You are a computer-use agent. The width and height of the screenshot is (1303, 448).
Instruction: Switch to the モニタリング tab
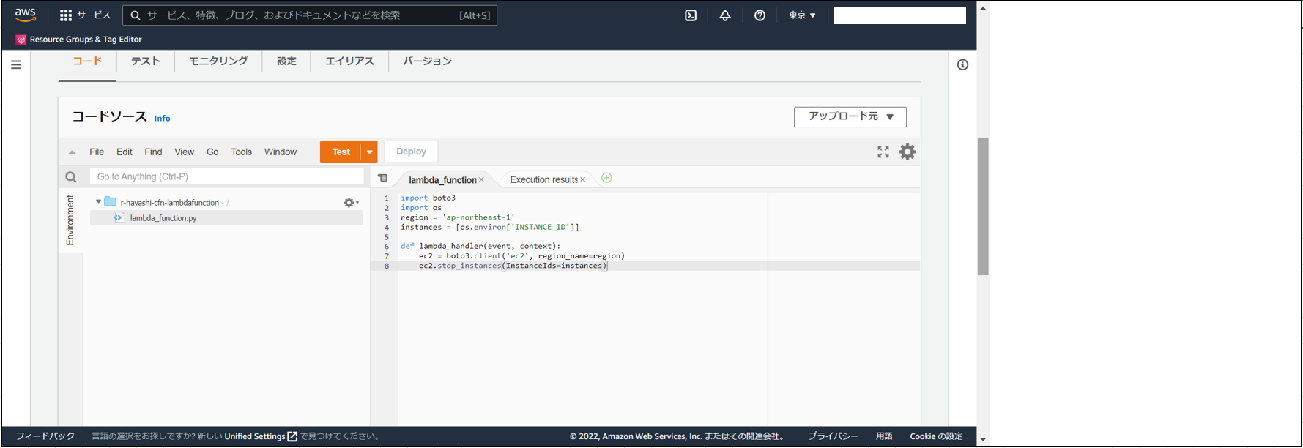pyautogui.click(x=218, y=61)
